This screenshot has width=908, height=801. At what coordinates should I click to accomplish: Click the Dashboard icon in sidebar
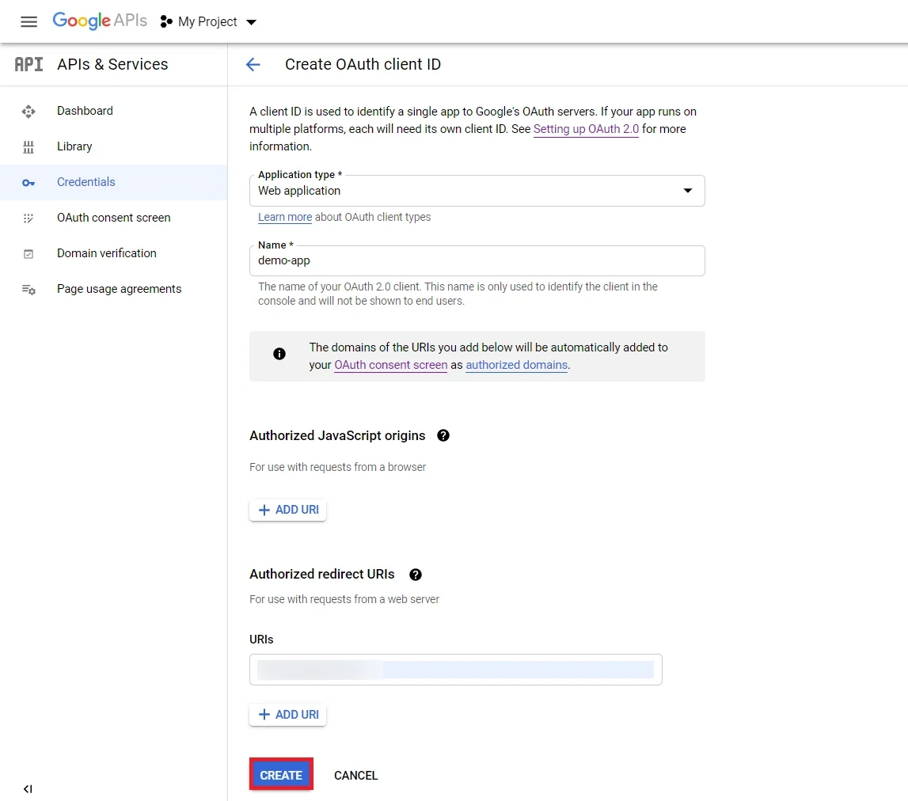[28, 111]
